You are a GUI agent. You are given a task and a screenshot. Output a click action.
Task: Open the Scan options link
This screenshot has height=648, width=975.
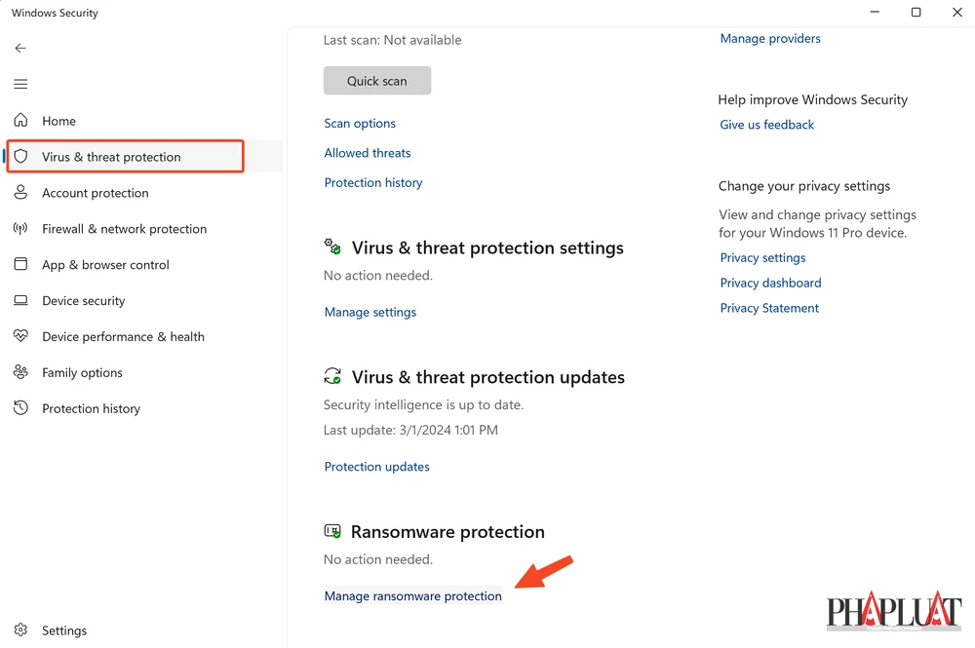coord(360,124)
